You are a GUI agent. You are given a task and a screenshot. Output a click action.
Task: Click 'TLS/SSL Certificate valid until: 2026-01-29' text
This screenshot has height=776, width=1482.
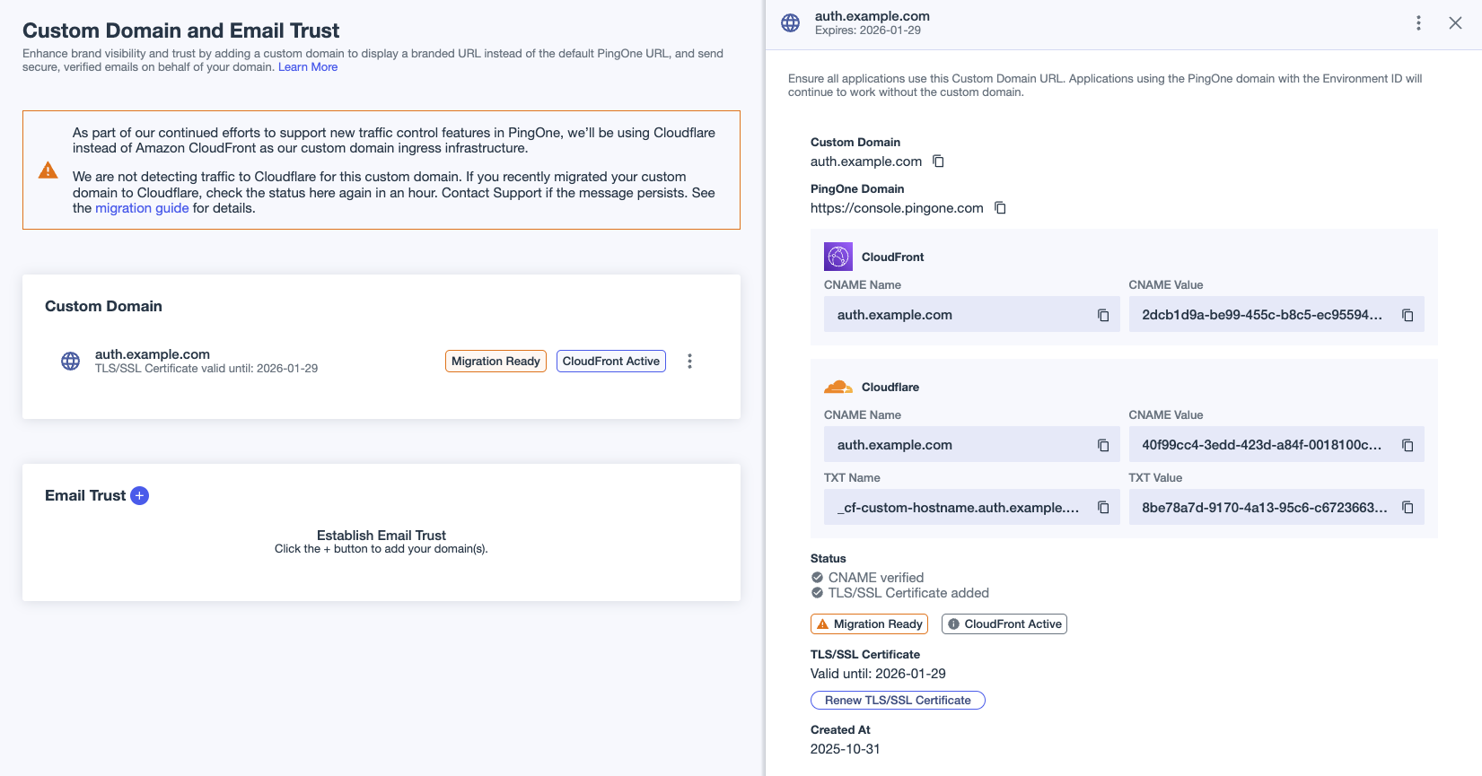pos(206,369)
